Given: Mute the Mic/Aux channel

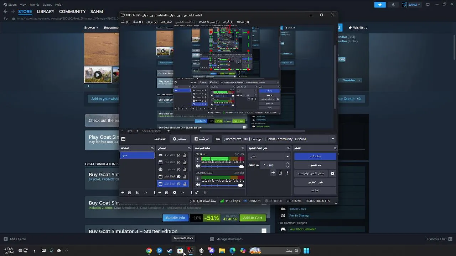Looking at the screenshot, I should (x=198, y=166).
